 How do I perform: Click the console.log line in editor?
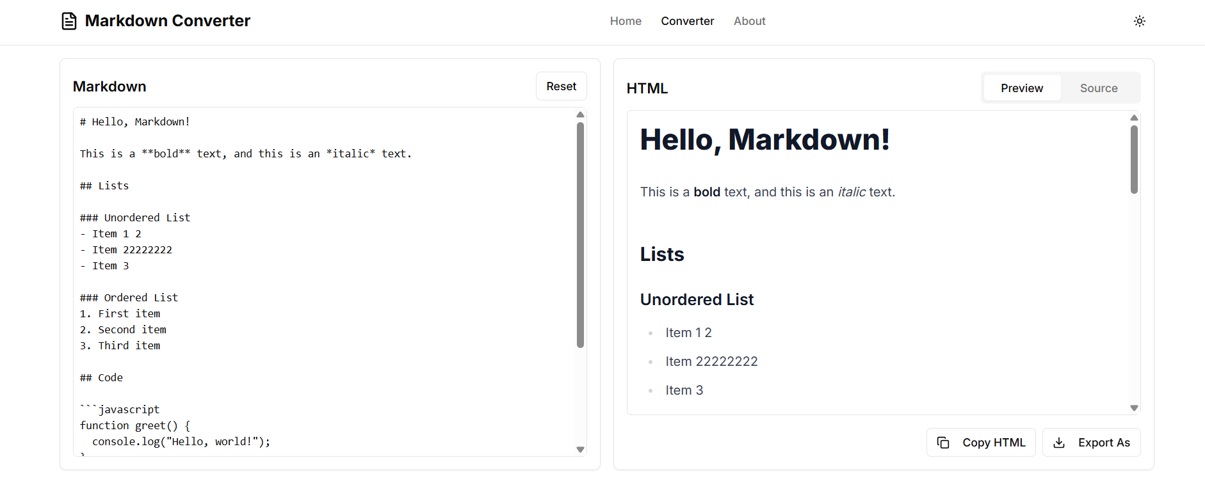(181, 441)
